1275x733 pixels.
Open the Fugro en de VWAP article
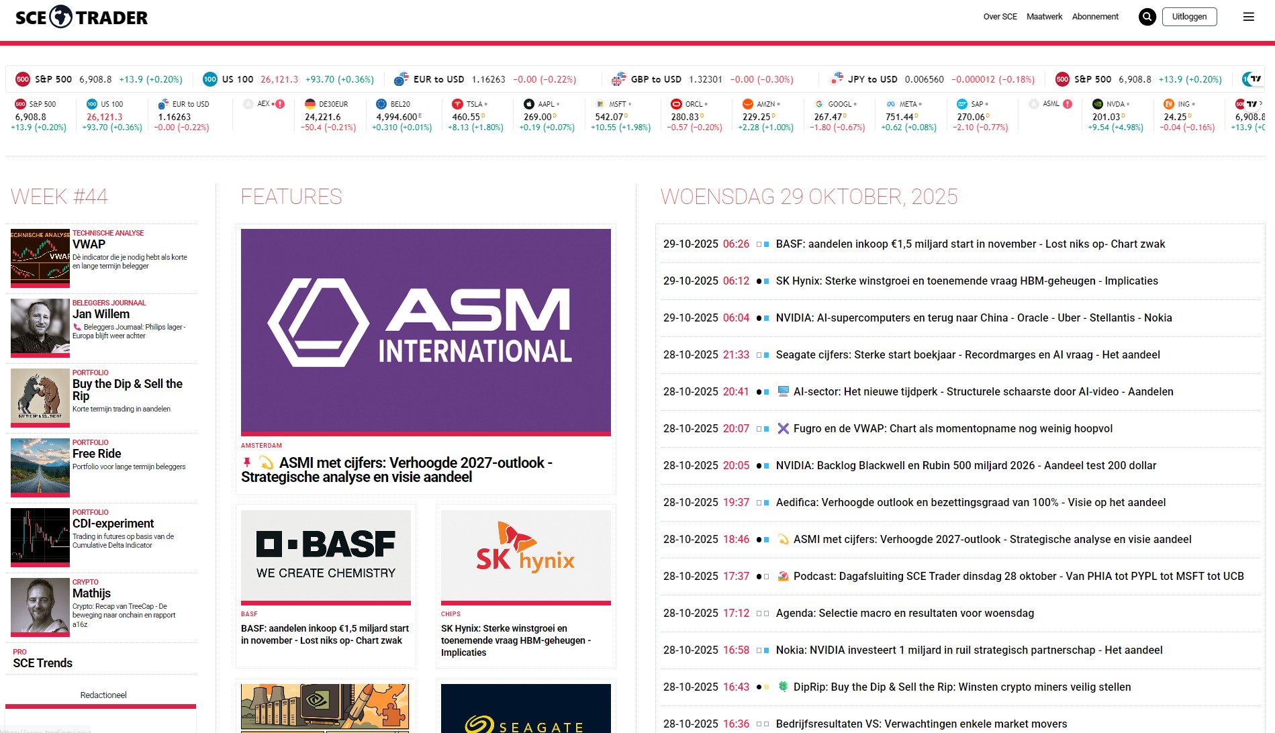[x=953, y=429]
